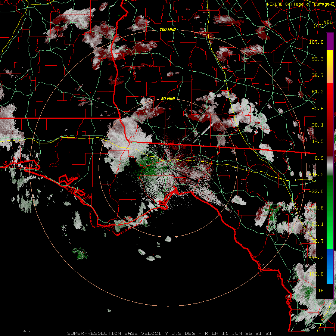Screen dimensions: 336x336
Task: Click the Super-Resolution Base Velocity caption
Action: [x=169, y=333]
